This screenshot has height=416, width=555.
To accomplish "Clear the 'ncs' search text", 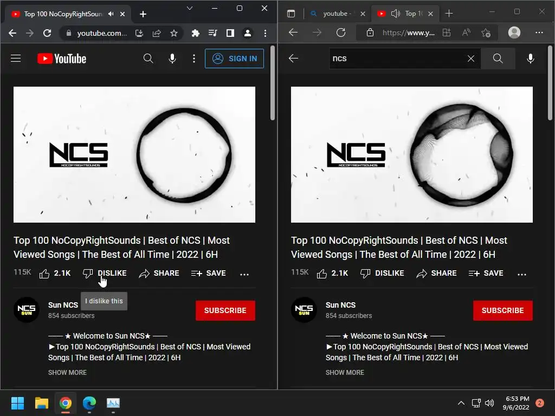I will point(471,58).
